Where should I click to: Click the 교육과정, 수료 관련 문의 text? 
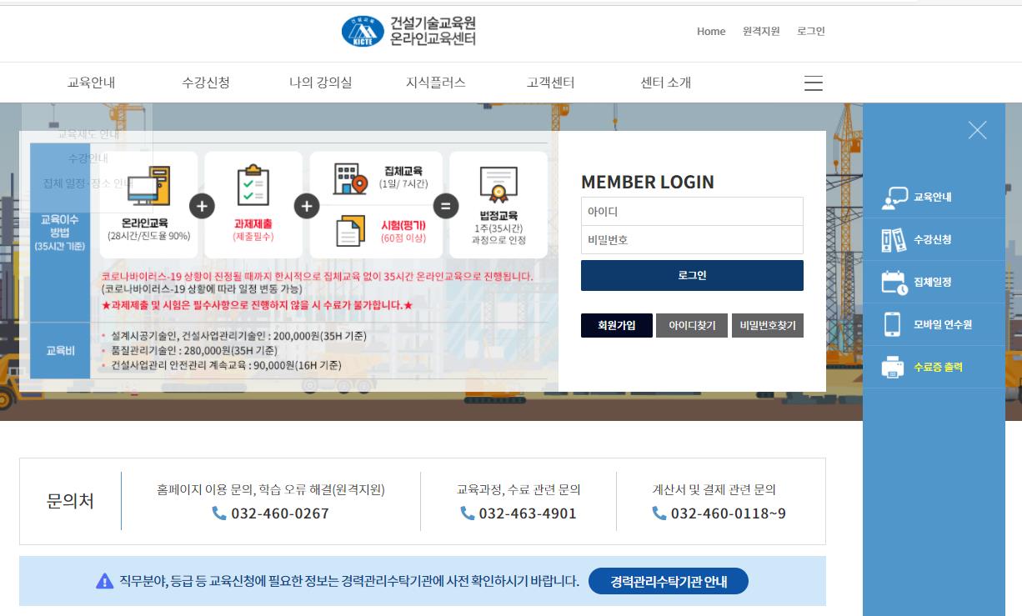(x=519, y=489)
